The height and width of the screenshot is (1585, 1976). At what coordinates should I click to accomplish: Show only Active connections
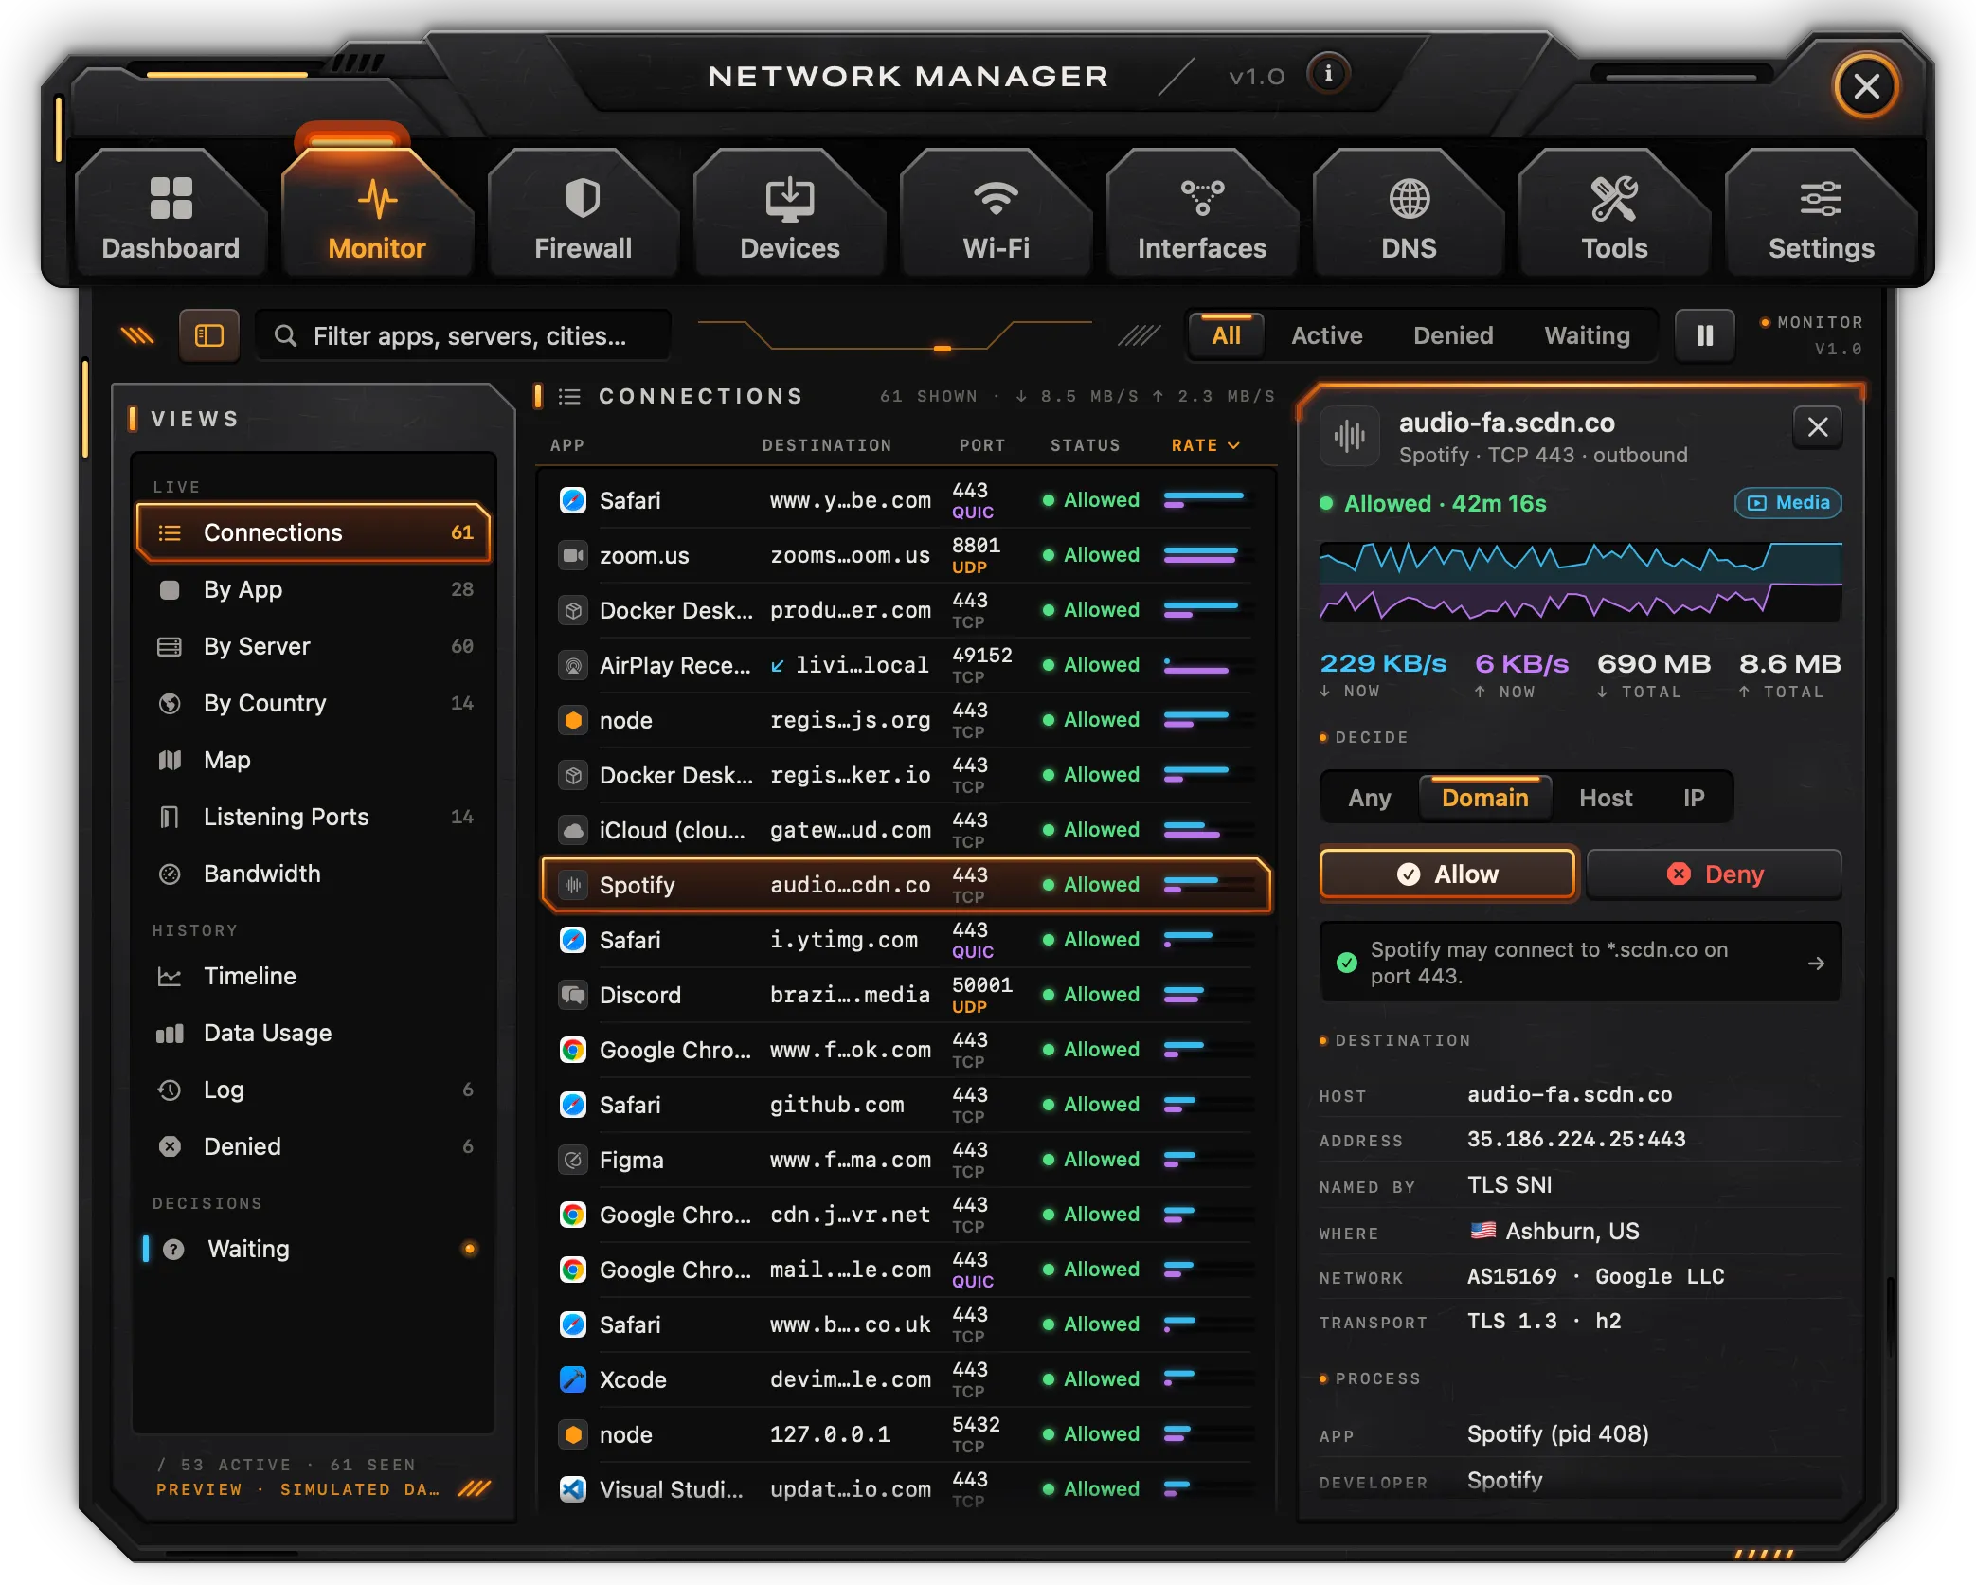click(1326, 335)
